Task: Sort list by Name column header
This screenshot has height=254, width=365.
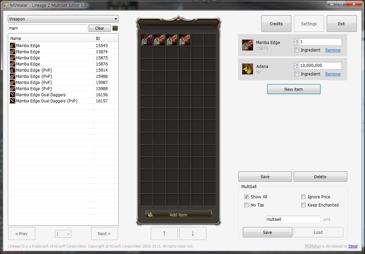Action: click(51, 39)
